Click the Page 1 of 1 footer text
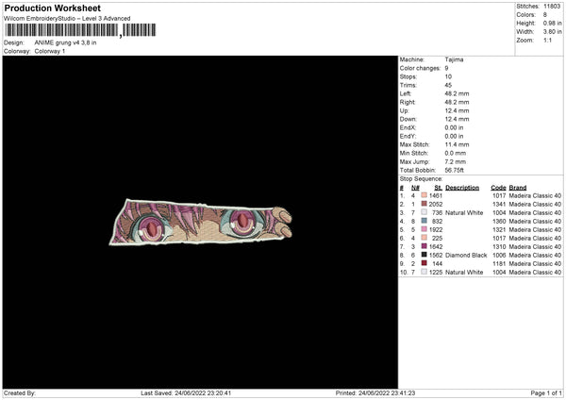The height and width of the screenshot is (400, 566). (x=546, y=392)
